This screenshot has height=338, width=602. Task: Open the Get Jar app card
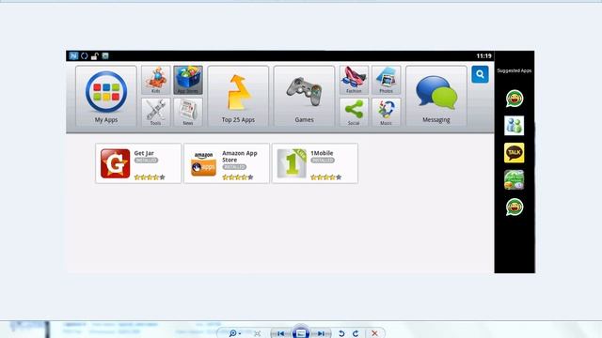[x=138, y=163]
